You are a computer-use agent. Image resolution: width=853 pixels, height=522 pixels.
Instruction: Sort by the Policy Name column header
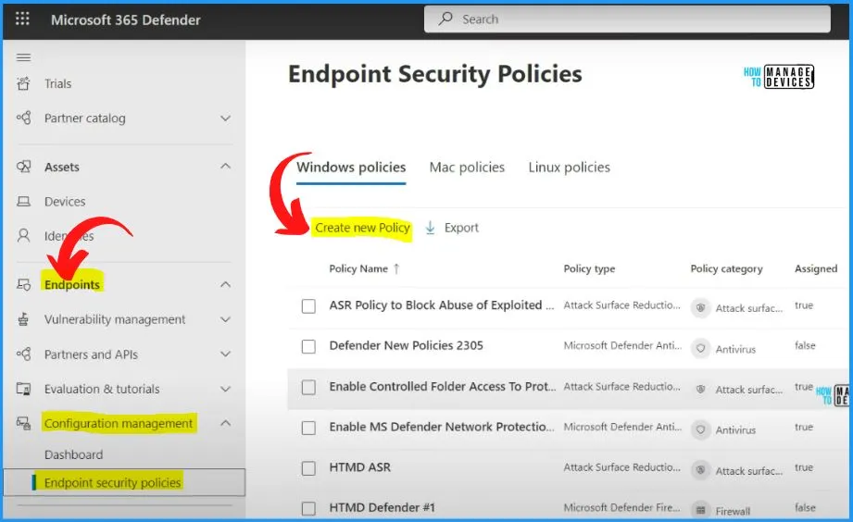[358, 268]
